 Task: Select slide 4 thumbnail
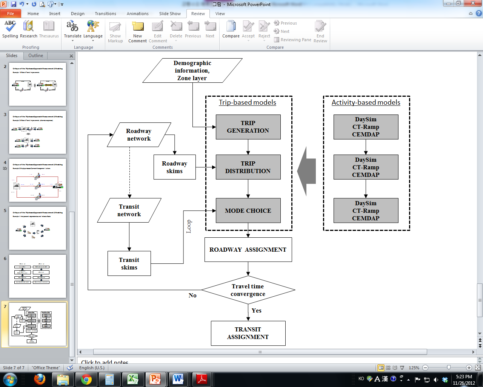[x=37, y=180]
